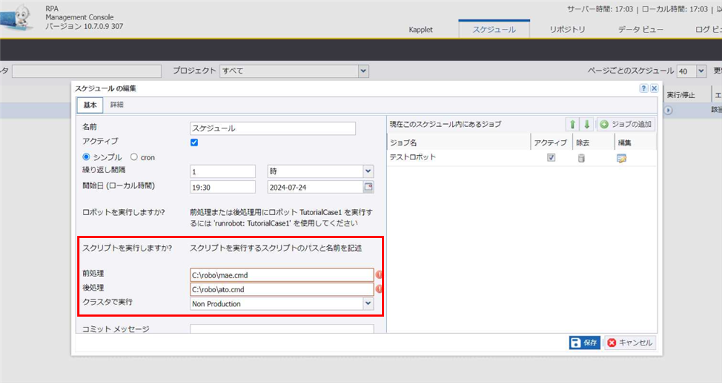The width and height of the screenshot is (722, 383).
Task: Click the 名前 input field
Action: pos(273,128)
